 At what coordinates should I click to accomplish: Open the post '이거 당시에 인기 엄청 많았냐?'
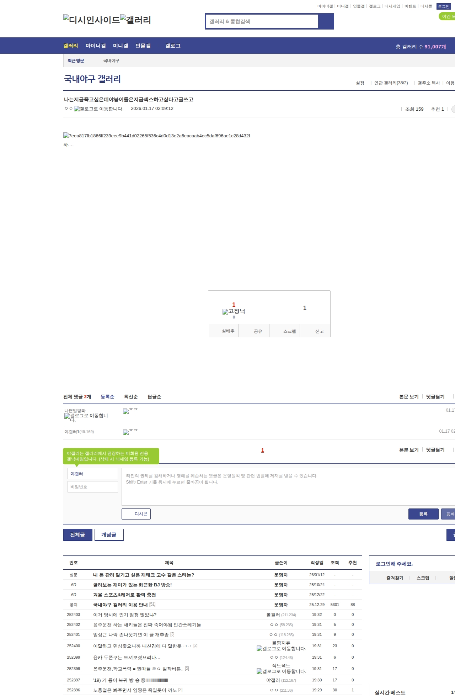point(125,615)
